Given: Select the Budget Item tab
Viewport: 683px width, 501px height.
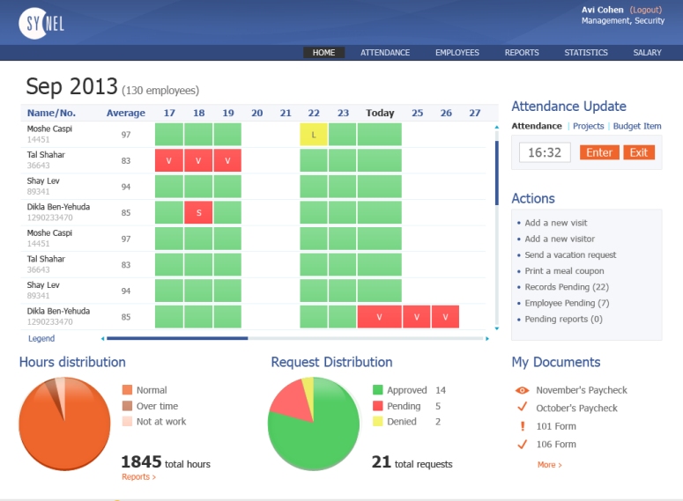Looking at the screenshot, I should click(x=636, y=127).
